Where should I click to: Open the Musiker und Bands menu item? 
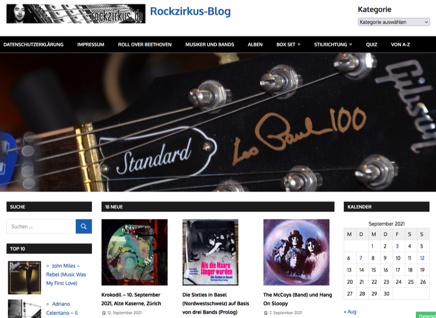pos(210,45)
